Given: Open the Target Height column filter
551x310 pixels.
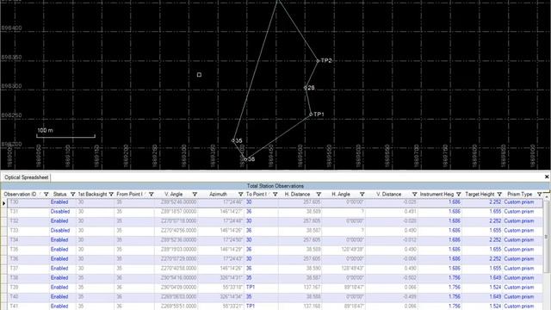Looking at the screenshot, I should click(499, 195).
